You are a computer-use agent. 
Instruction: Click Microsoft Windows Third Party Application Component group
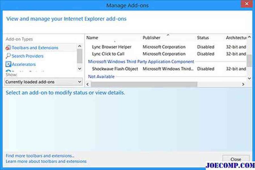pos(141,62)
